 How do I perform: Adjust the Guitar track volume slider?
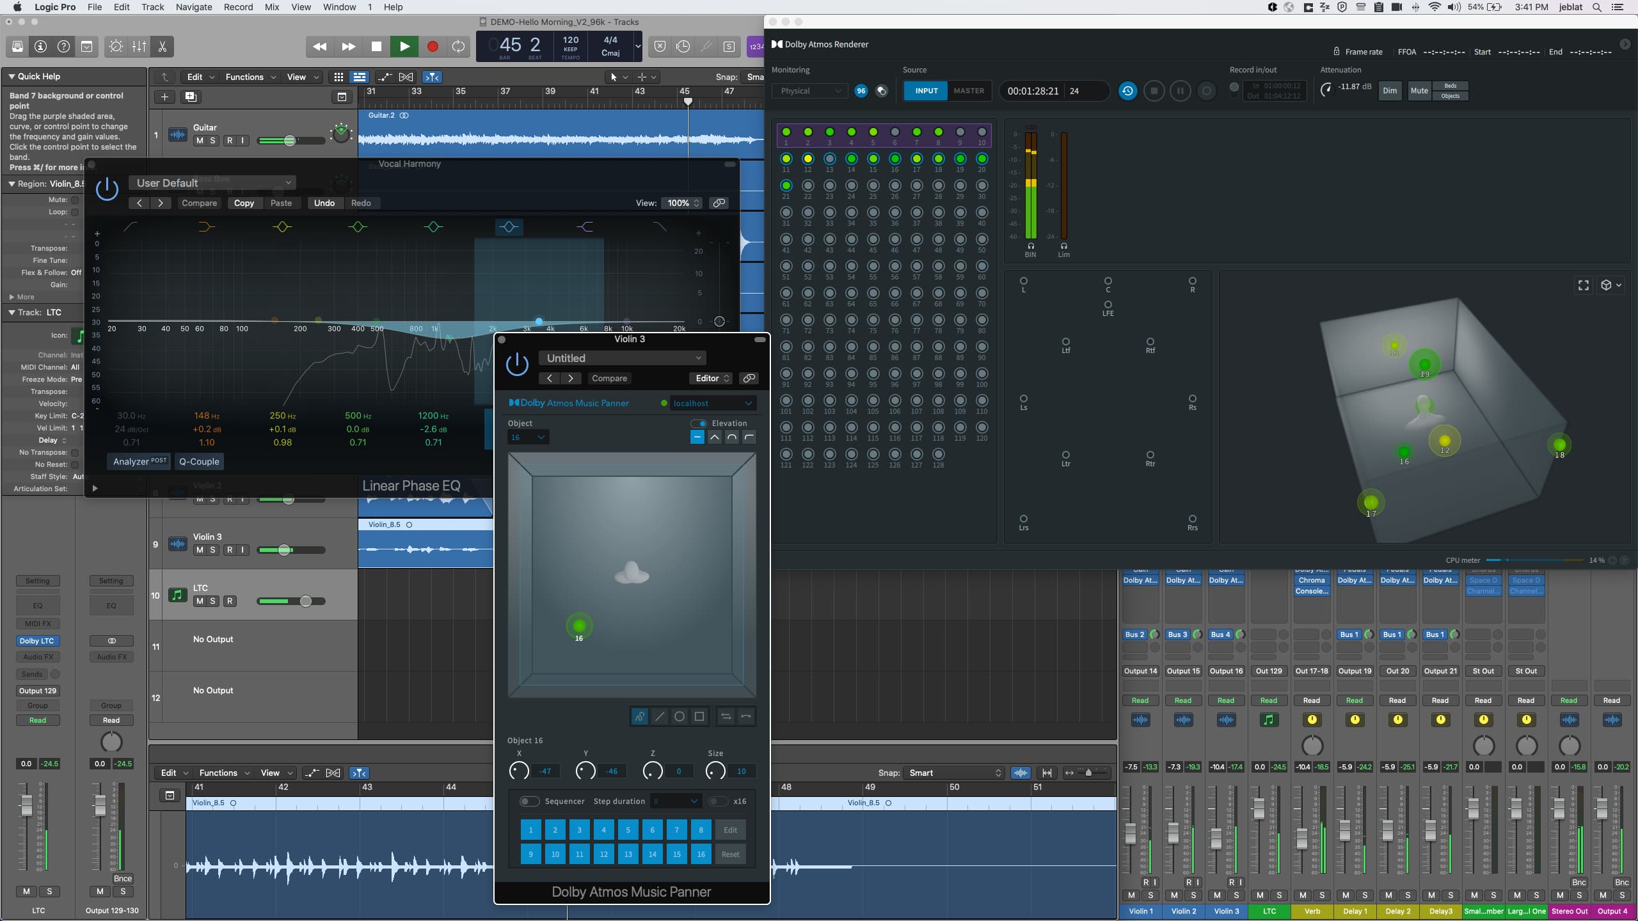[290, 140]
